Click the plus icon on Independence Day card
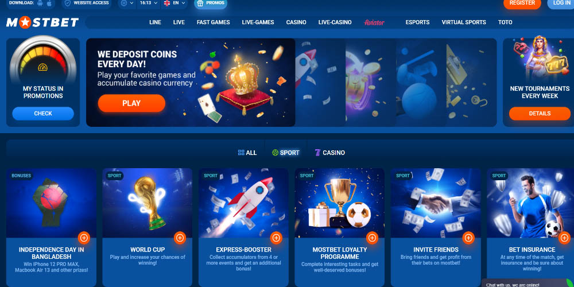Screen dimensions: 574x287 pyautogui.click(x=84, y=238)
